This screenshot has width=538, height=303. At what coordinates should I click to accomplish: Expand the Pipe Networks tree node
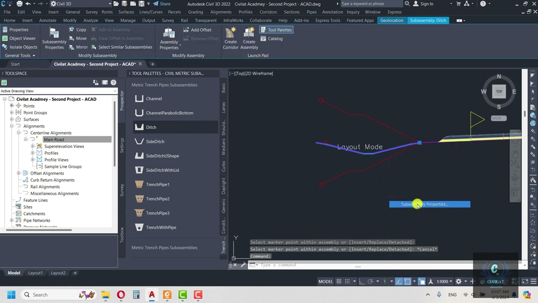pyautogui.click(x=12, y=221)
